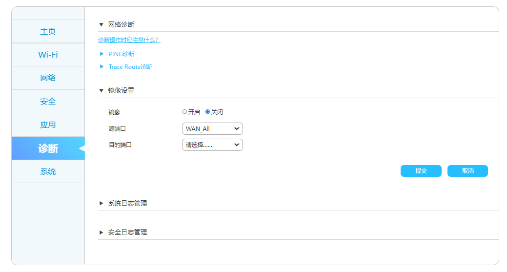Select the 关闭 mirror radio button
The width and height of the screenshot is (507, 272).
(x=207, y=111)
